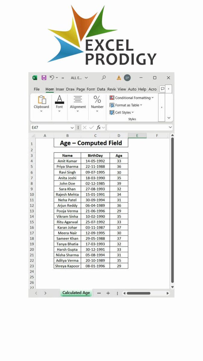Show hidden sheets with the ellipsis
The image size is (203, 361).
99,293
